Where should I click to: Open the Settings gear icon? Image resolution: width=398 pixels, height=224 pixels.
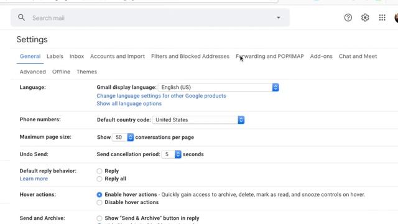point(365,17)
